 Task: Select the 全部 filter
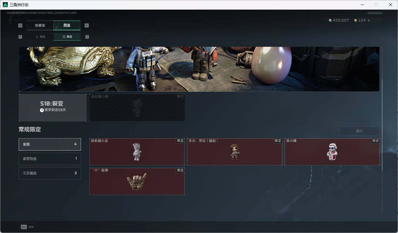(x=50, y=144)
